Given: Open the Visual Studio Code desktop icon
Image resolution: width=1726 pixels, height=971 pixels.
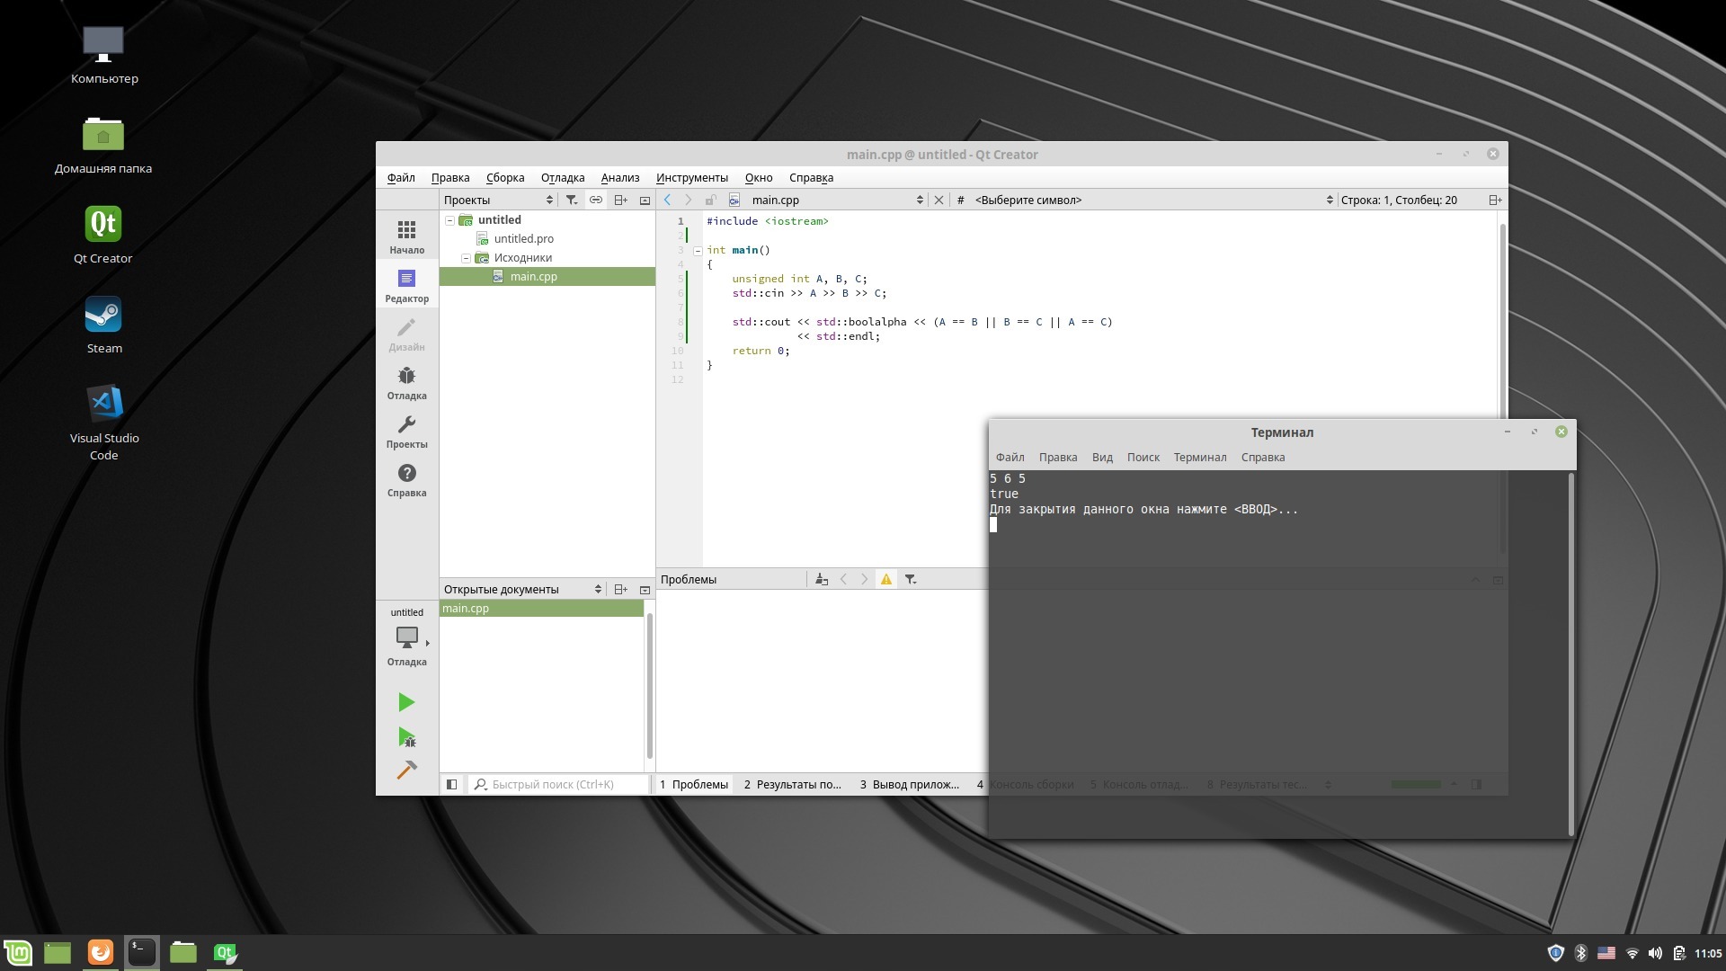Looking at the screenshot, I should coord(104,423).
